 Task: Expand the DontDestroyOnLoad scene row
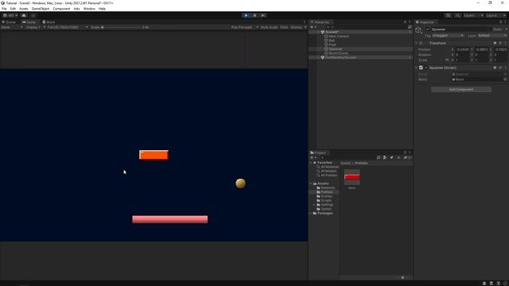318,57
